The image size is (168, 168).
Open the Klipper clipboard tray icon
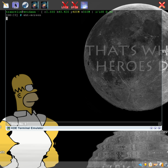pyautogui.click(x=151, y=165)
